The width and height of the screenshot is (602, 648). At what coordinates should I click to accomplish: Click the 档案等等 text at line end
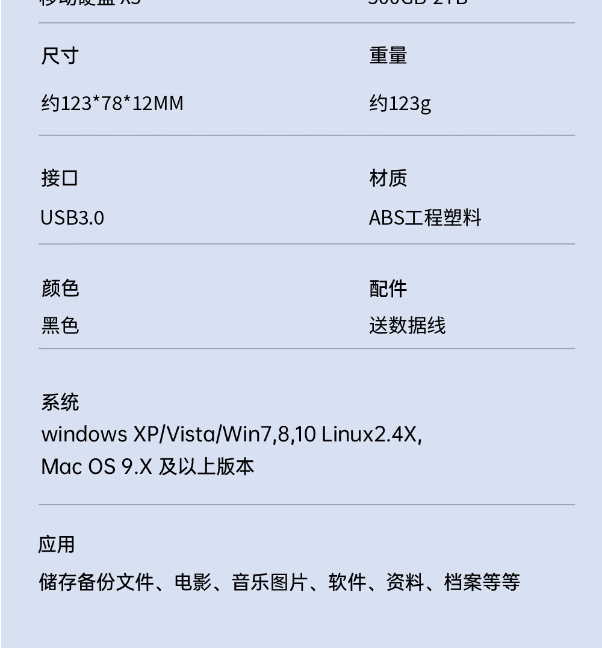point(482,582)
